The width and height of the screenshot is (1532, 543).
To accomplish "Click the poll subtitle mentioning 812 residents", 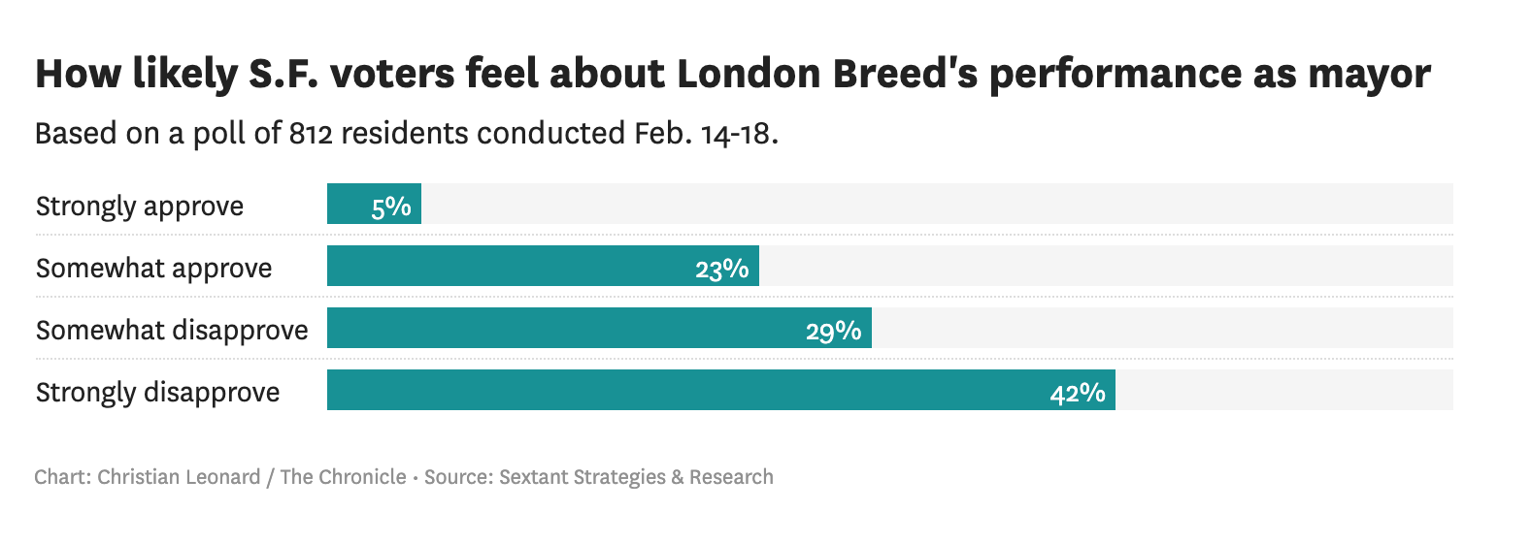I will (x=407, y=133).
